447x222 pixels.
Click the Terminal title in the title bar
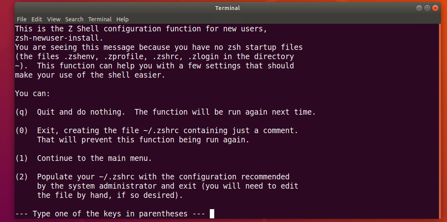pyautogui.click(x=228, y=8)
